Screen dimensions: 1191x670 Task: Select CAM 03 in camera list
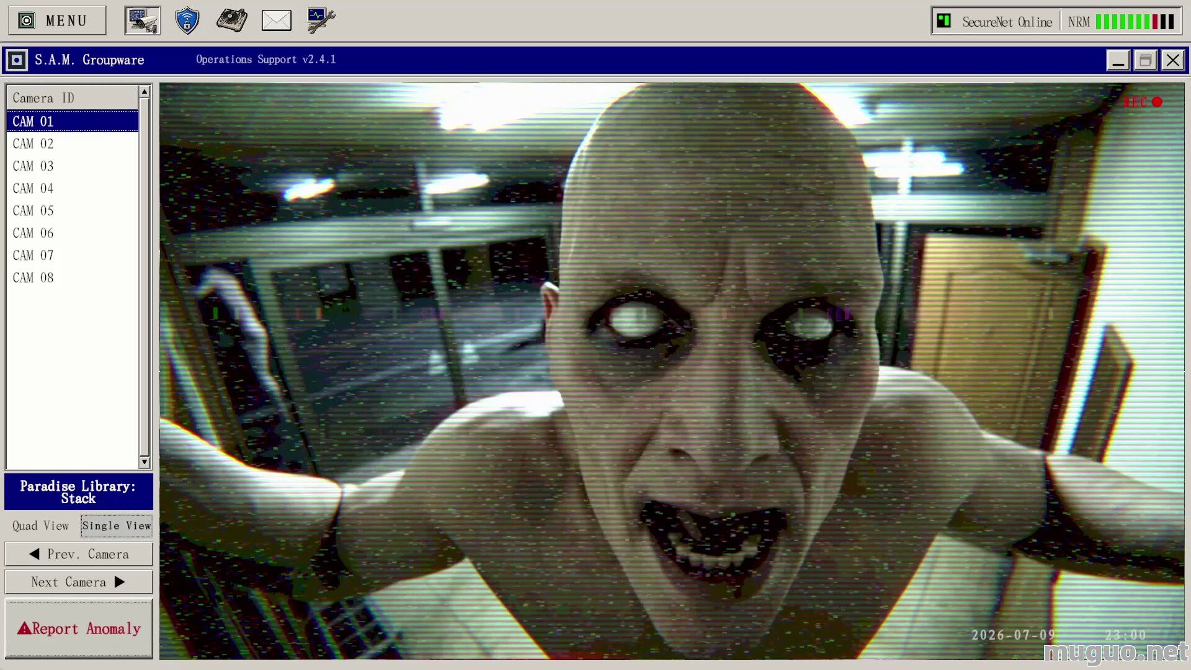click(x=72, y=166)
